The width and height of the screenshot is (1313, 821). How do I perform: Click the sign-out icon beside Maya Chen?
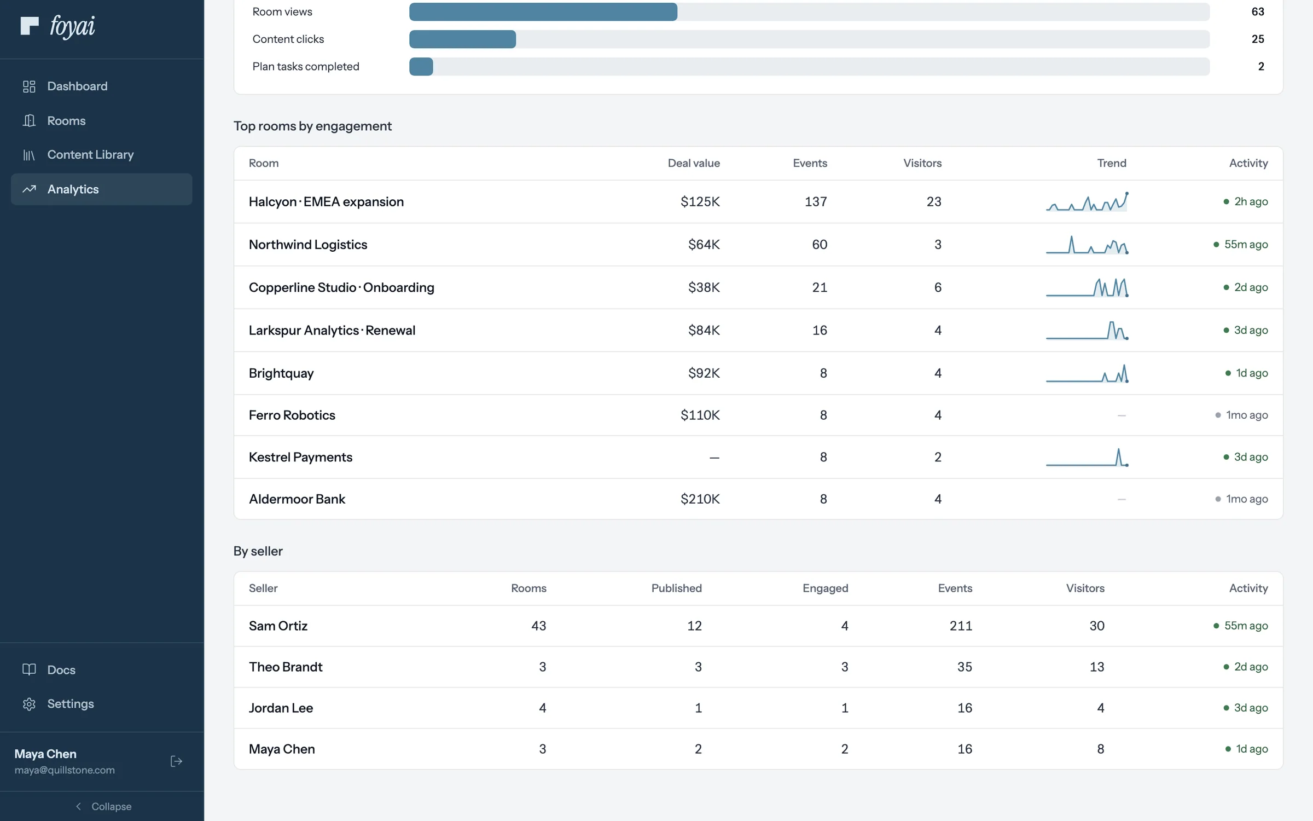point(176,761)
